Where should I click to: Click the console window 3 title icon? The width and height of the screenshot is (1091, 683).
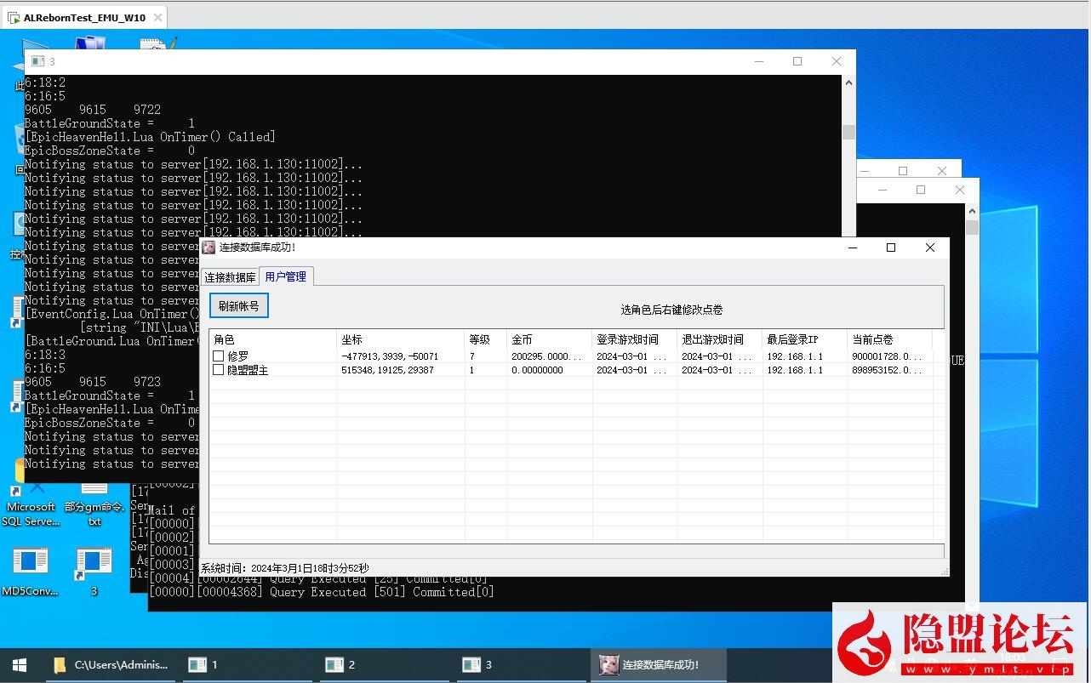37,61
